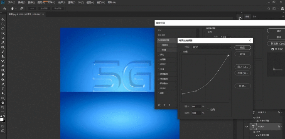
Task: Open the Filter (滤镜) menu
Action: (72, 2)
